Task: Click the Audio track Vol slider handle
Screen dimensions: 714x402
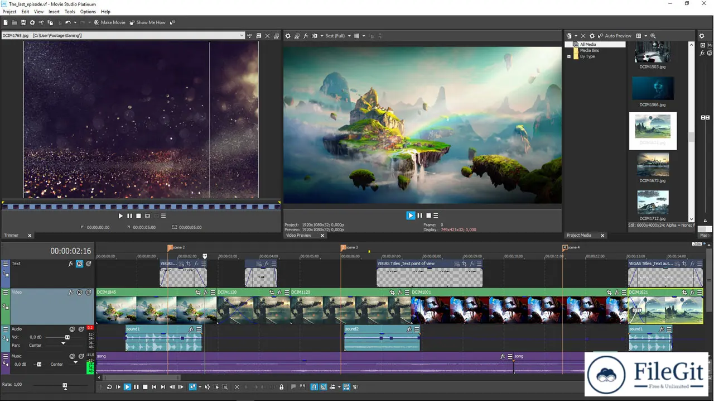Action: click(67, 337)
